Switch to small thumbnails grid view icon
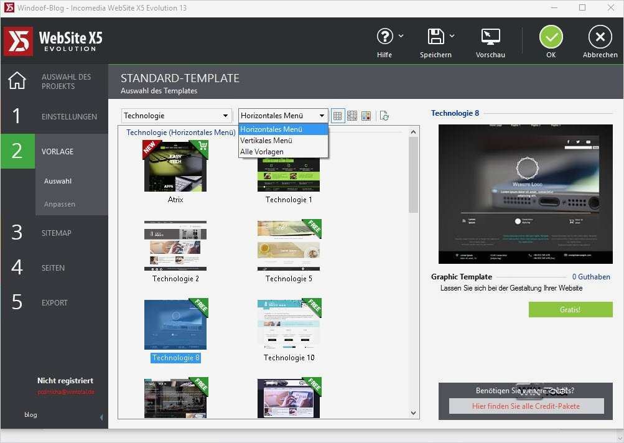 [x=352, y=116]
